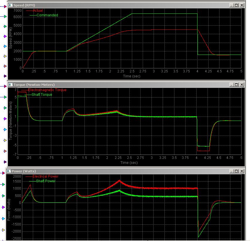
Task: Select the magenta input connector of Torque plot
Action: point(5,119)
